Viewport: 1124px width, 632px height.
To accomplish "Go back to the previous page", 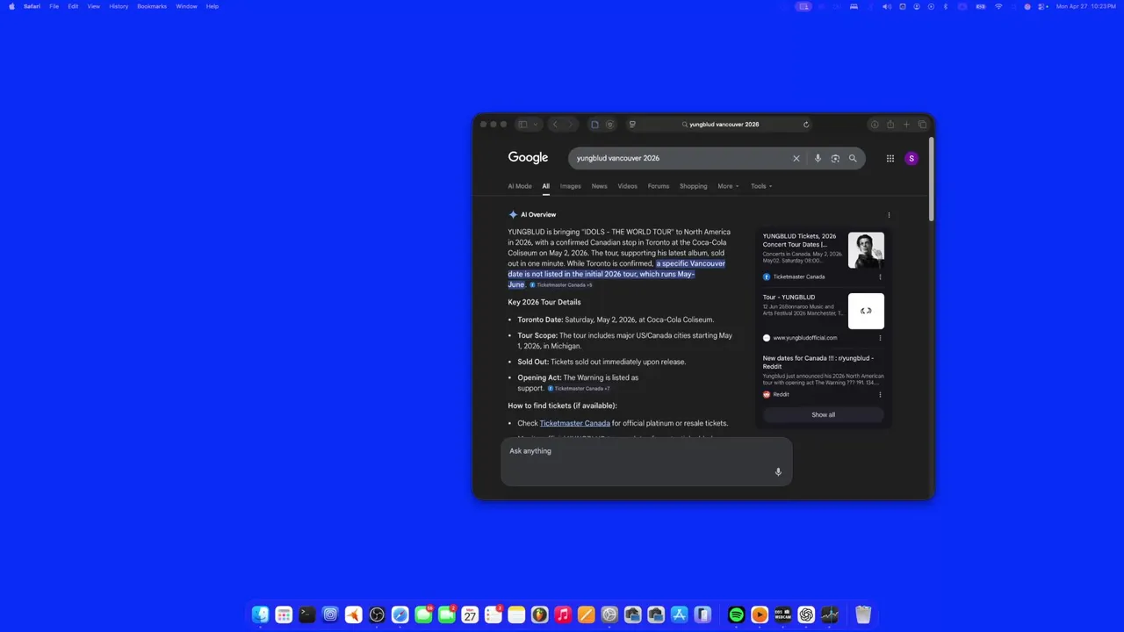I will coord(555,125).
